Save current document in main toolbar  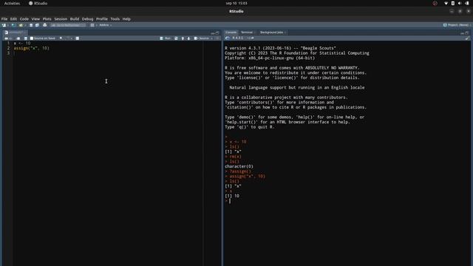[31, 25]
